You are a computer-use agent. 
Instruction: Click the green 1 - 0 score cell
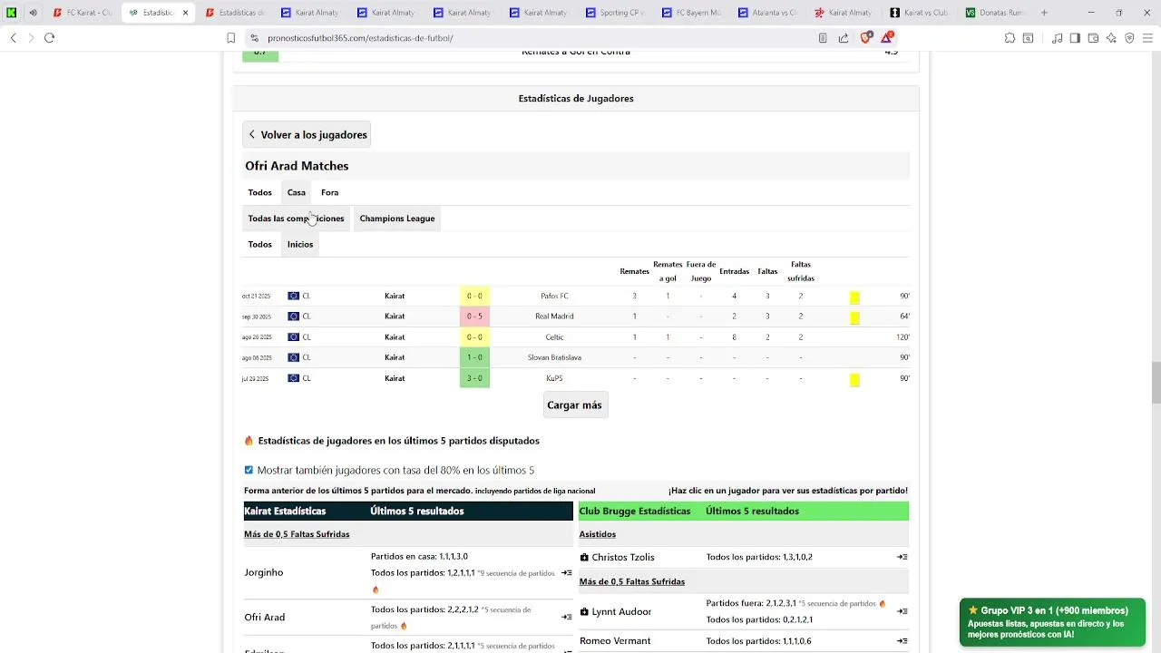tap(474, 357)
